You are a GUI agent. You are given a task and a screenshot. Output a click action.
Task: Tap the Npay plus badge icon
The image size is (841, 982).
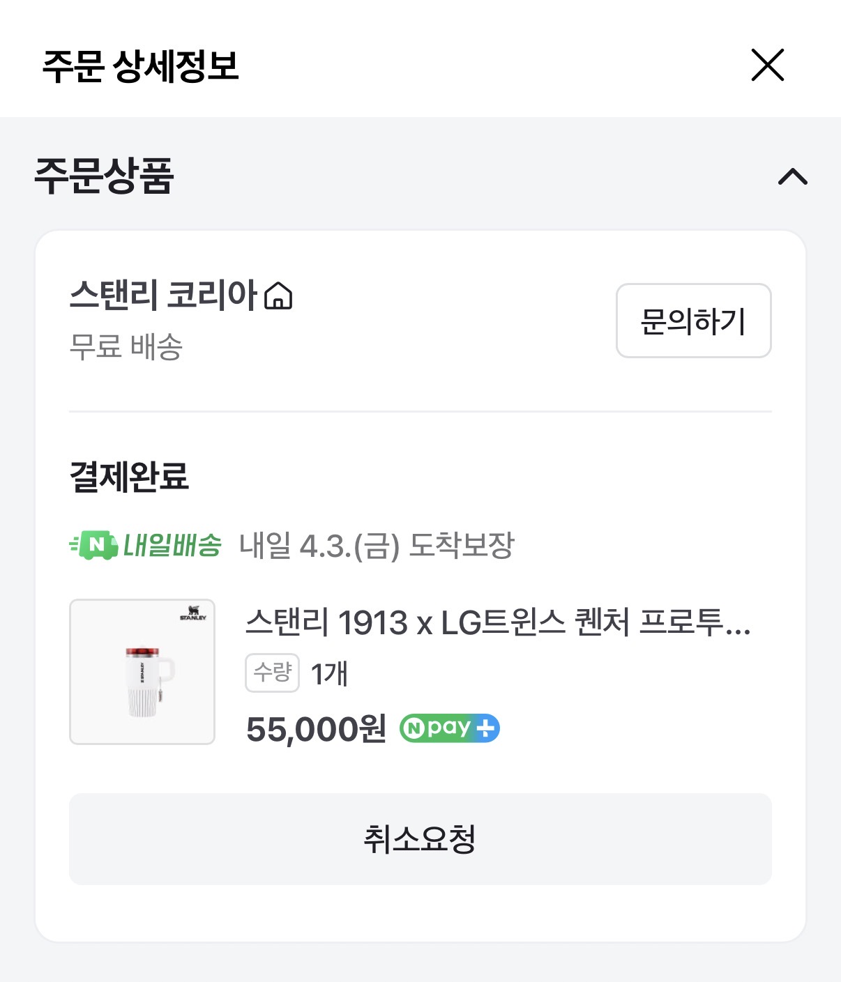[449, 728]
